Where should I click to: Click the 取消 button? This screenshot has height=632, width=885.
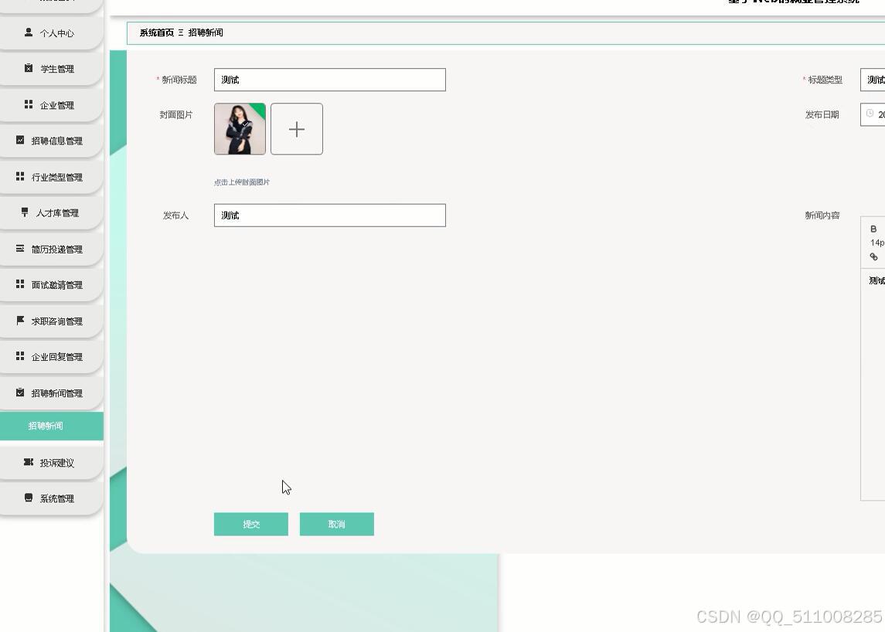click(x=337, y=525)
